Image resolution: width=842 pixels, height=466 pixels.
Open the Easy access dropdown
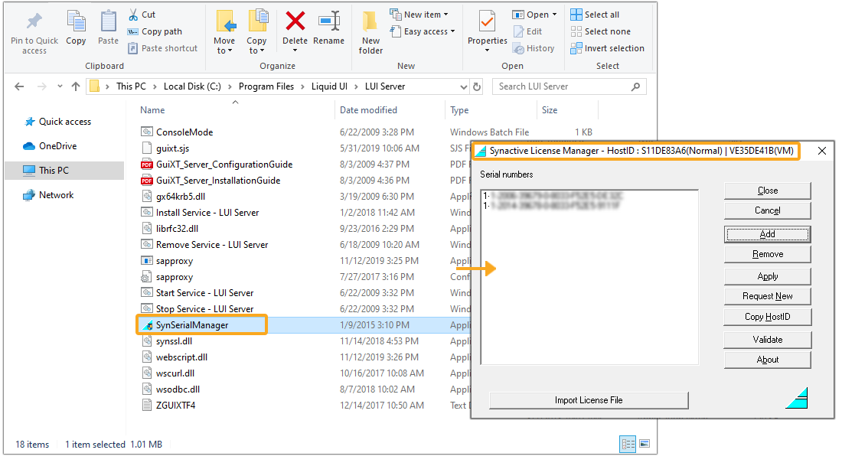pyautogui.click(x=423, y=31)
